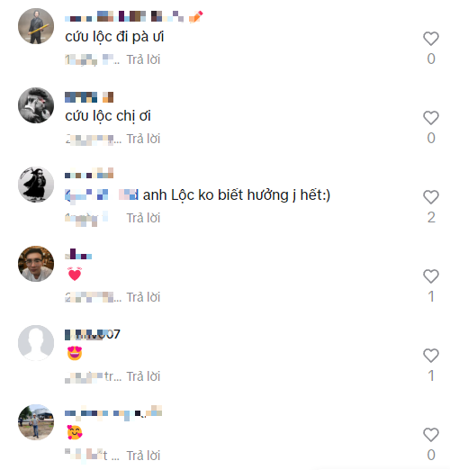Open the default gray silhouette avatar
Image resolution: width=450 pixels, height=470 pixels.
[x=36, y=343]
